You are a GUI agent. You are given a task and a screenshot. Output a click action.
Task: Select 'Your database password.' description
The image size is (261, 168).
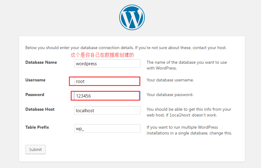tap(170, 95)
